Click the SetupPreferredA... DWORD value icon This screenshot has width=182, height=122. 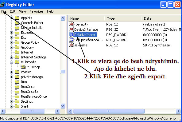pos(72,40)
